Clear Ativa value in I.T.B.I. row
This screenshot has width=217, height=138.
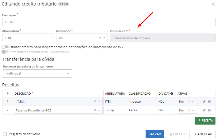click(x=189, y=101)
